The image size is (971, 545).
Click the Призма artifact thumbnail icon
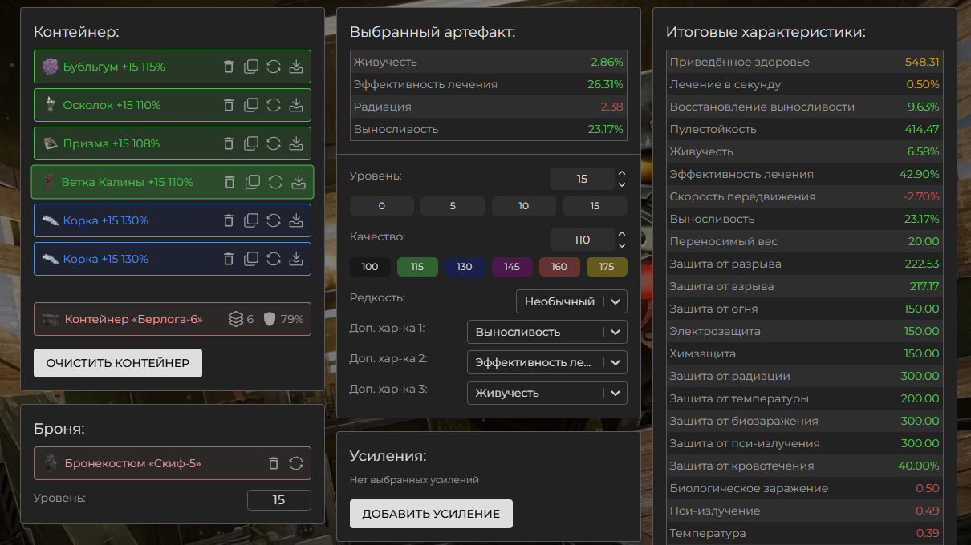(51, 143)
